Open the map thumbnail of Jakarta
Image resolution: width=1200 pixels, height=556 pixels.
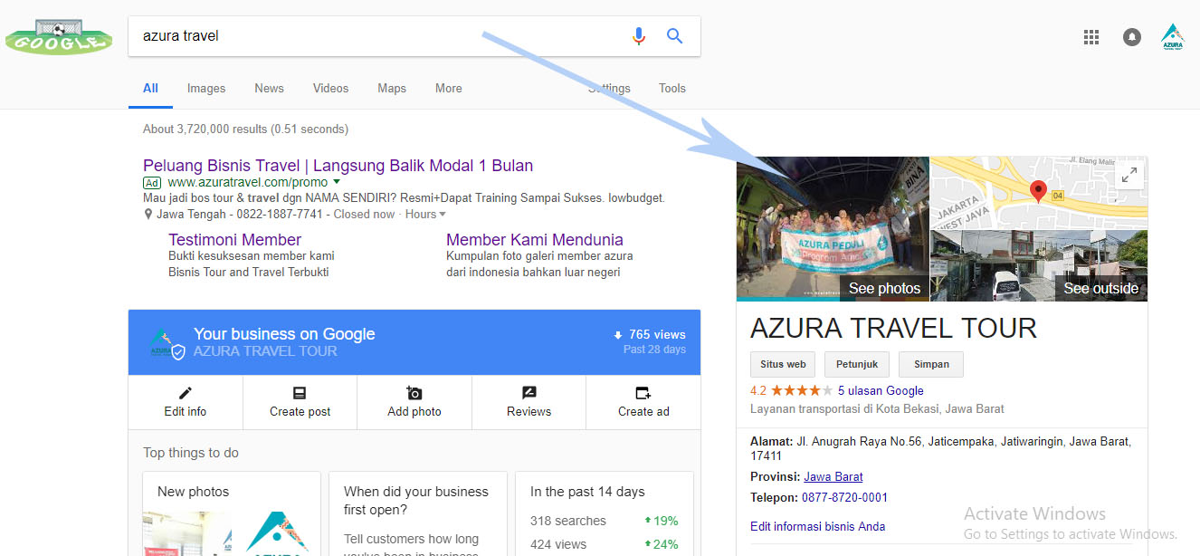pyautogui.click(x=1039, y=193)
